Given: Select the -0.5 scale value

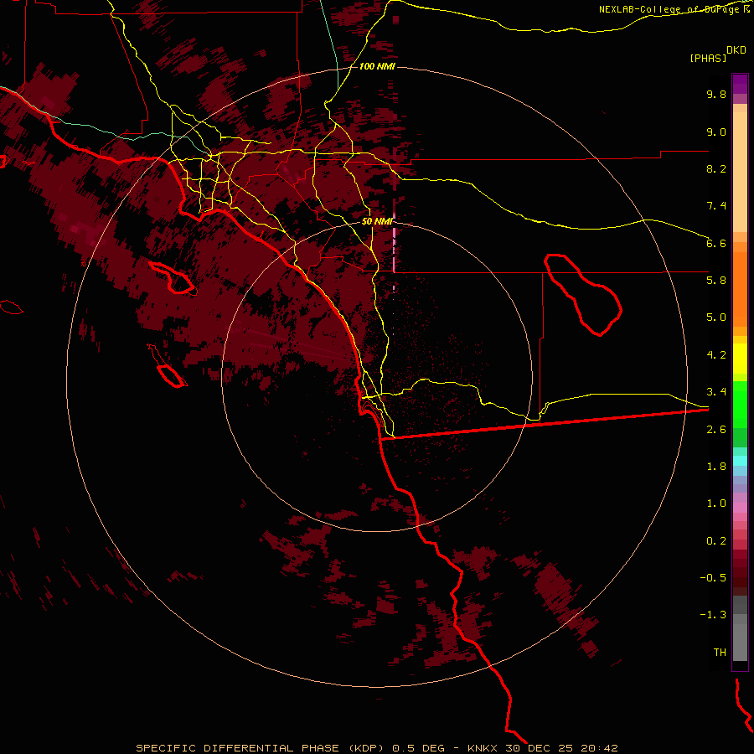Looking at the screenshot, I should [713, 578].
